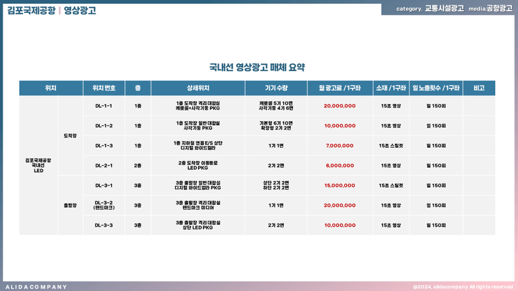The image size is (518, 291).
Task: Select the 비고 column header
Action: click(479, 88)
